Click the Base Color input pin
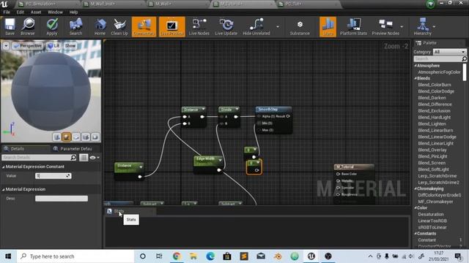Image resolution: width=469 pixels, height=263 pixels. pyautogui.click(x=338, y=174)
